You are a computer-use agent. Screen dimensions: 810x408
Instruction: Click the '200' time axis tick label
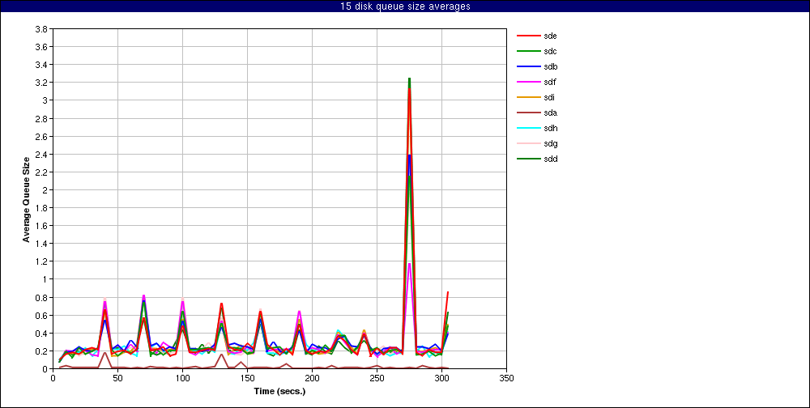coord(312,379)
